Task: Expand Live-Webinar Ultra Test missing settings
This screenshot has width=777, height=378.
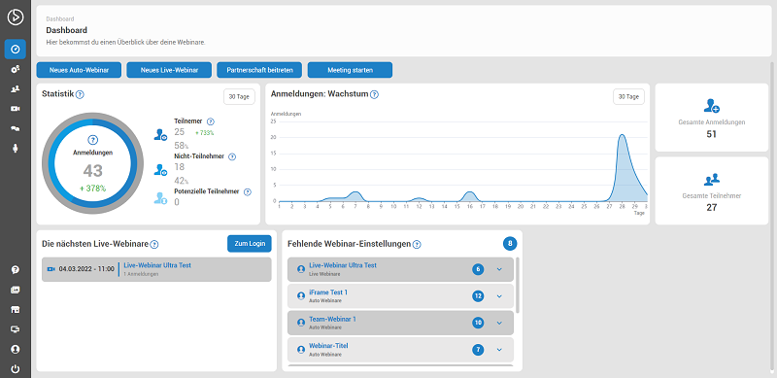Action: pos(499,269)
